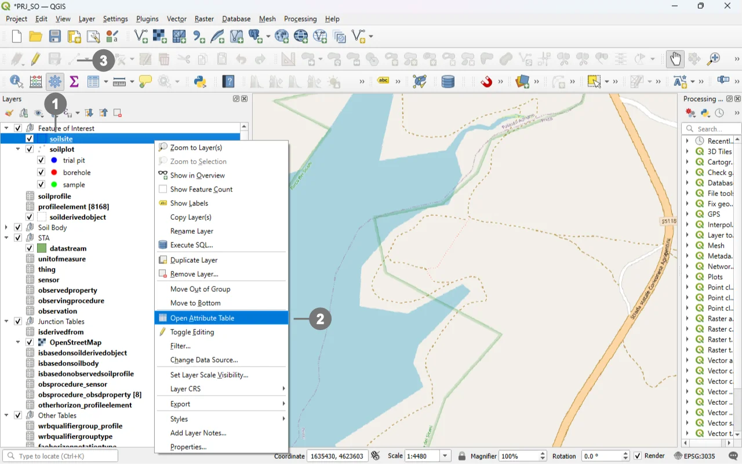Toggle the Render checkbox in status bar
The width and height of the screenshot is (742, 464).
coord(638,456)
